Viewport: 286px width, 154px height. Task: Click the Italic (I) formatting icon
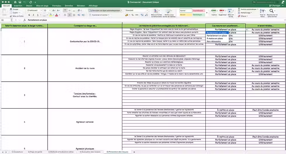click(33, 15)
